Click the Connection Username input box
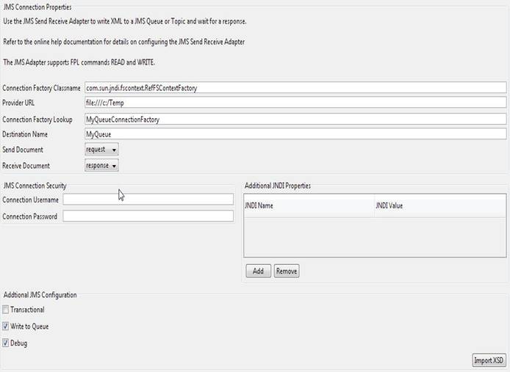Image resolution: width=510 pixels, height=372 pixels. [x=148, y=200]
